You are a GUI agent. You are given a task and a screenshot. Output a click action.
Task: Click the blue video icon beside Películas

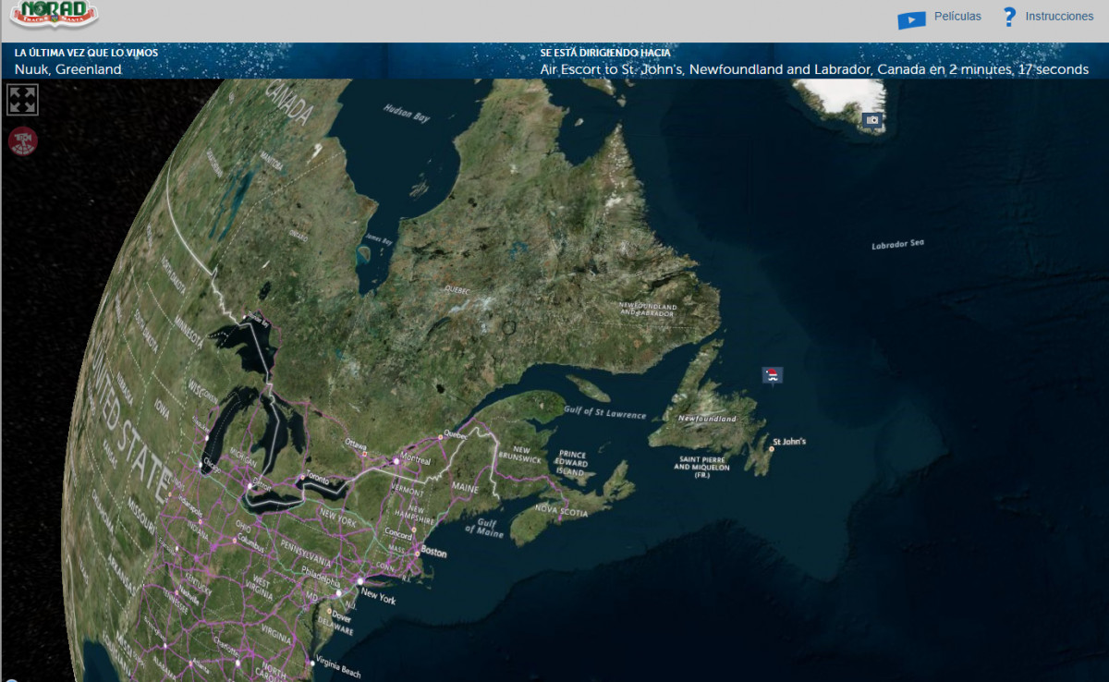coord(910,19)
